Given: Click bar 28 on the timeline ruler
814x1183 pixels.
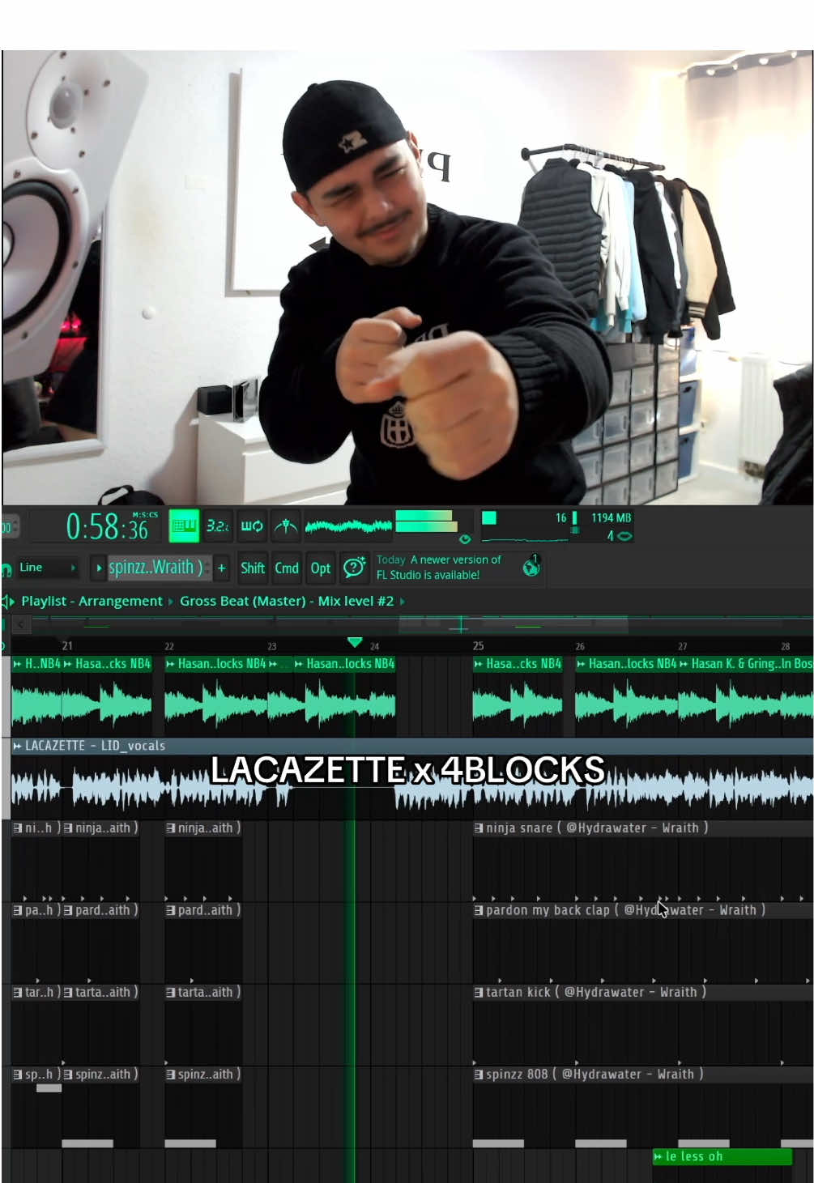Looking at the screenshot, I should (785, 646).
